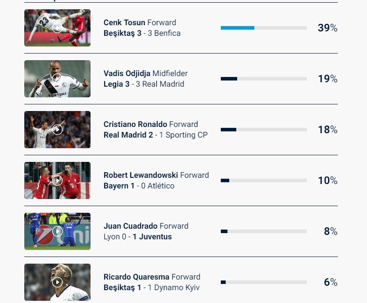The width and height of the screenshot is (367, 303).
Task: Click the 6% result for Quaresma
Action: coord(330,282)
